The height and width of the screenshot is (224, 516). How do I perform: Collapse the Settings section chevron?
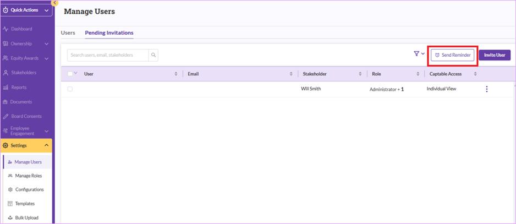(46, 145)
